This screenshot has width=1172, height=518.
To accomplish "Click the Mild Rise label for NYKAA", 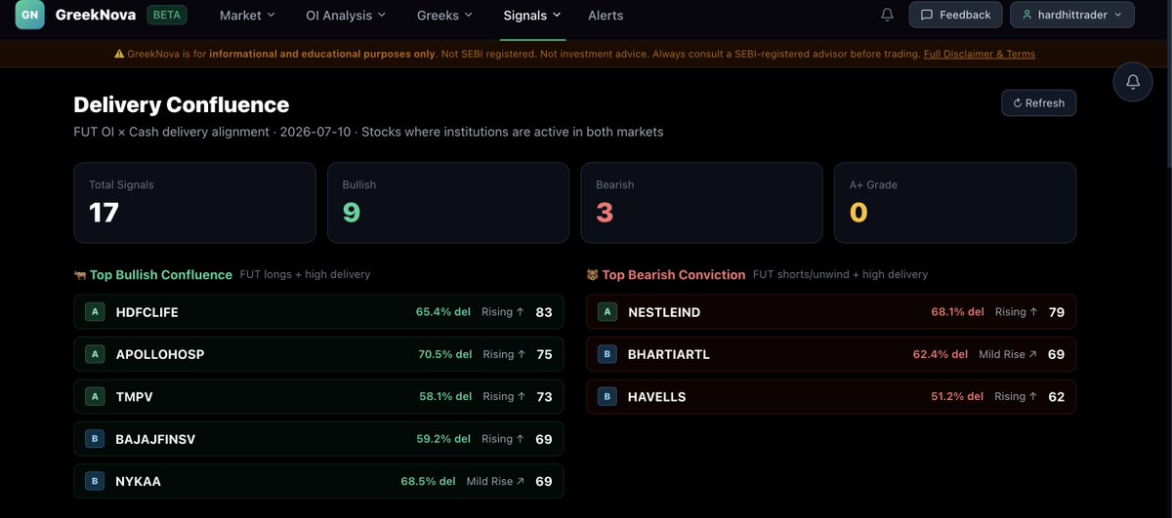I will (x=495, y=481).
